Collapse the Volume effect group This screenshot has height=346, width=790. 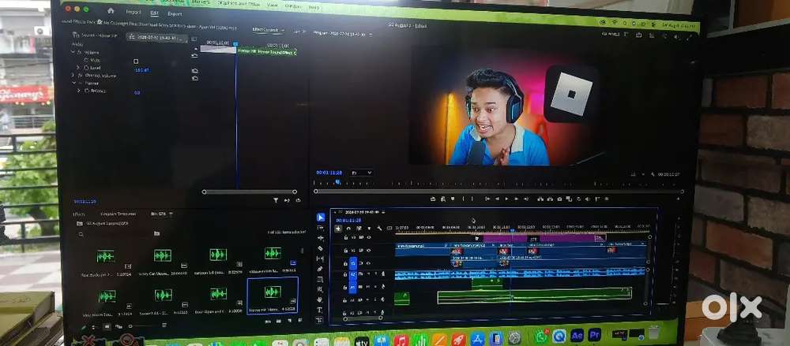click(73, 52)
